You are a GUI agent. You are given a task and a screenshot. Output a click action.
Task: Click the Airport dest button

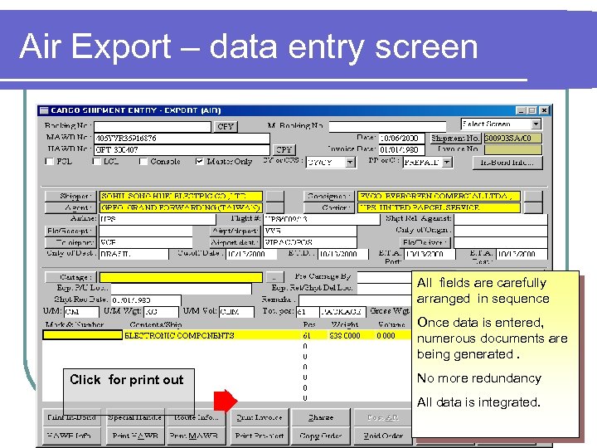click(x=235, y=242)
